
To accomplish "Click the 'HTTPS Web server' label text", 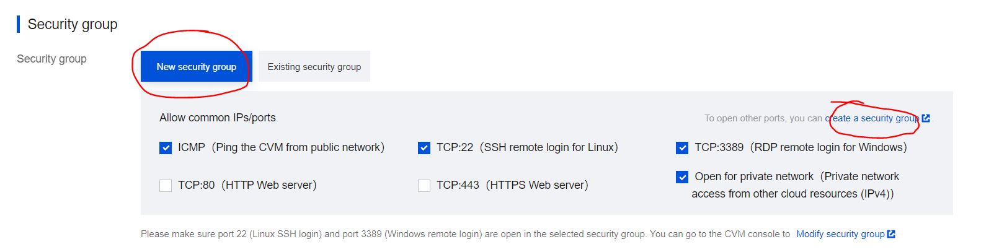I will [537, 185].
